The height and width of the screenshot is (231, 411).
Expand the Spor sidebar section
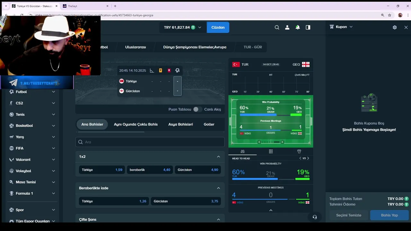click(x=53, y=210)
